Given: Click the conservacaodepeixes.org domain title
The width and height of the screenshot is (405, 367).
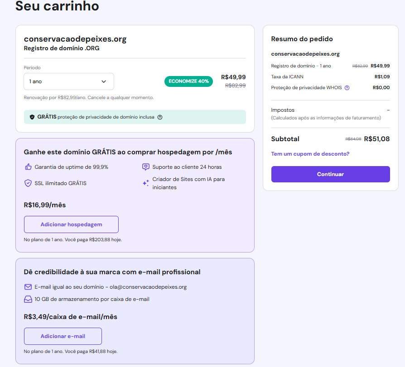Looking at the screenshot, I should 75,39.
